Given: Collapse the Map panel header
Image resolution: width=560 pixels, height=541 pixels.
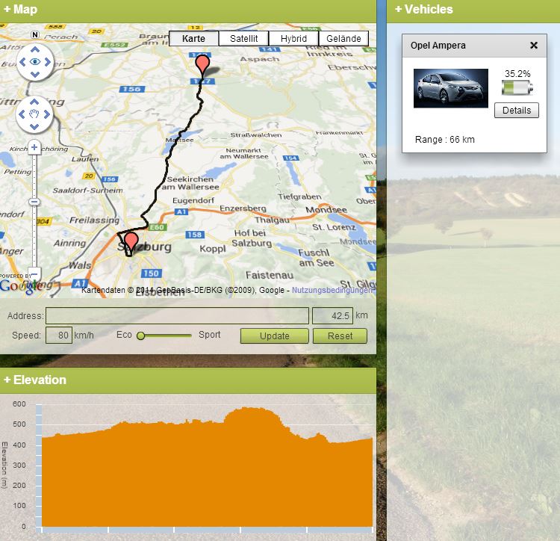Looking at the screenshot, I should pyautogui.click(x=21, y=10).
